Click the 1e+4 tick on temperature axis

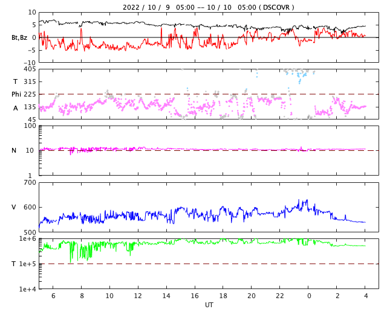28,288
